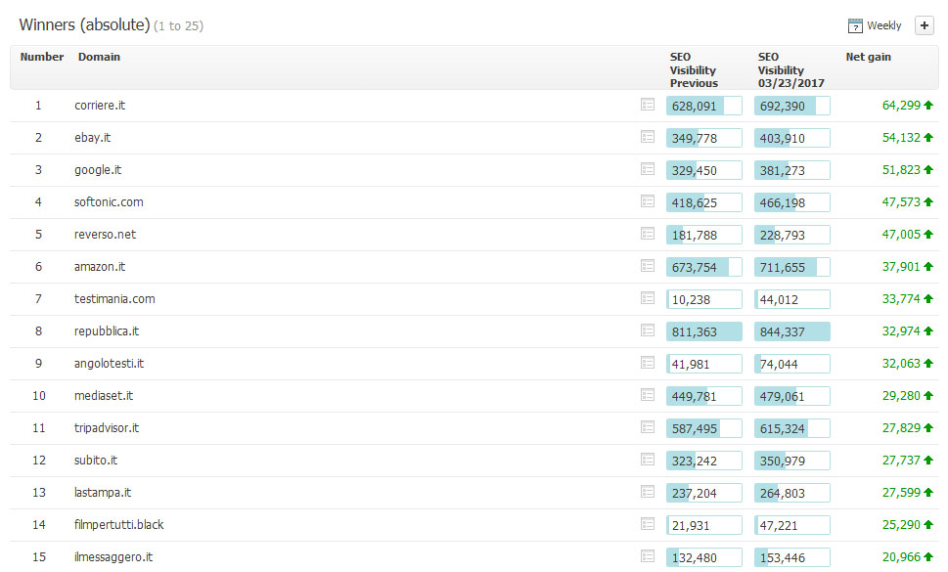
Task: Select the Weekly interval label
Action: click(883, 25)
